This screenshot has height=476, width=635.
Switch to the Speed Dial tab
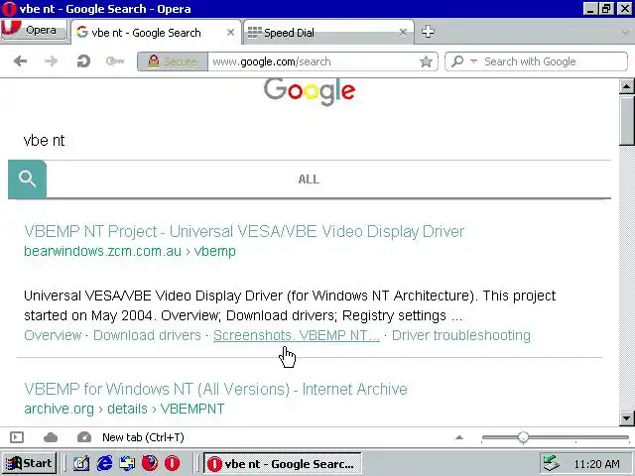[x=328, y=33]
